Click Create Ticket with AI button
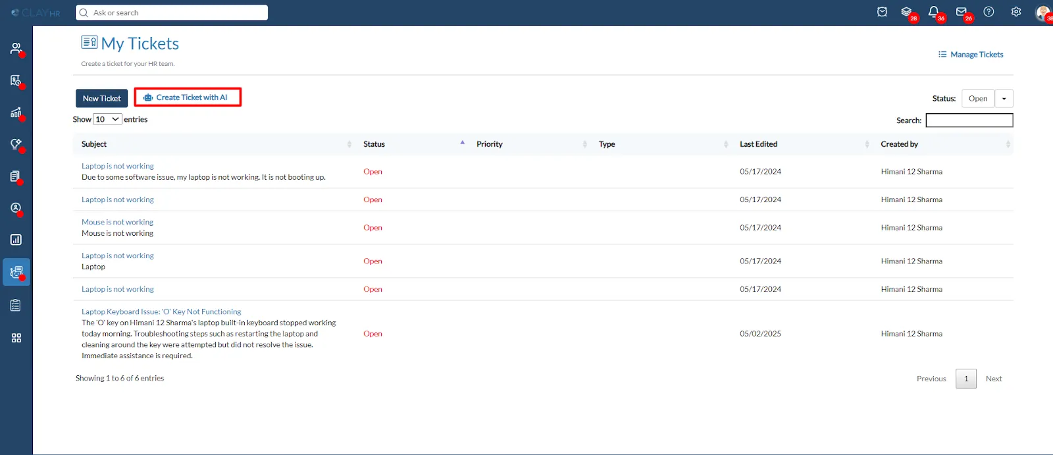 click(x=188, y=97)
